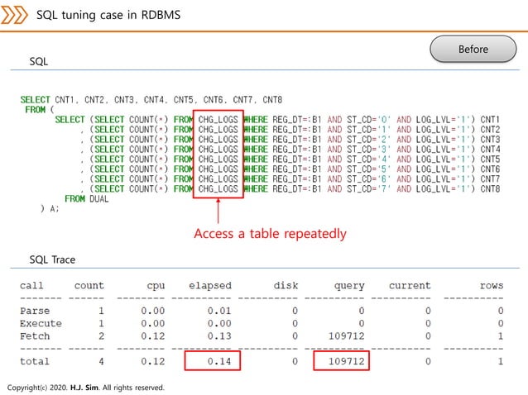Image resolution: width=528 pixels, height=395 pixels.
Task: Click CHG_LOGS in the CNT1 subquery row
Action: [x=218, y=120]
